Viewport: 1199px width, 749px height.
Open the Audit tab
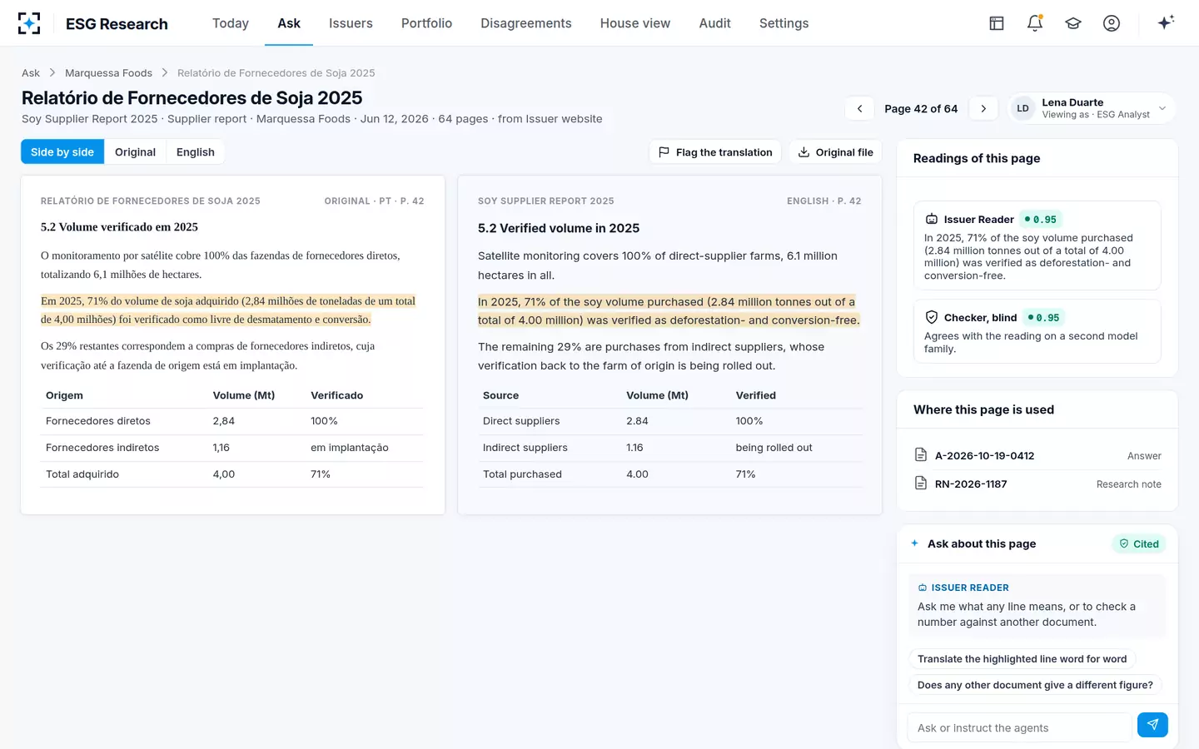(715, 23)
